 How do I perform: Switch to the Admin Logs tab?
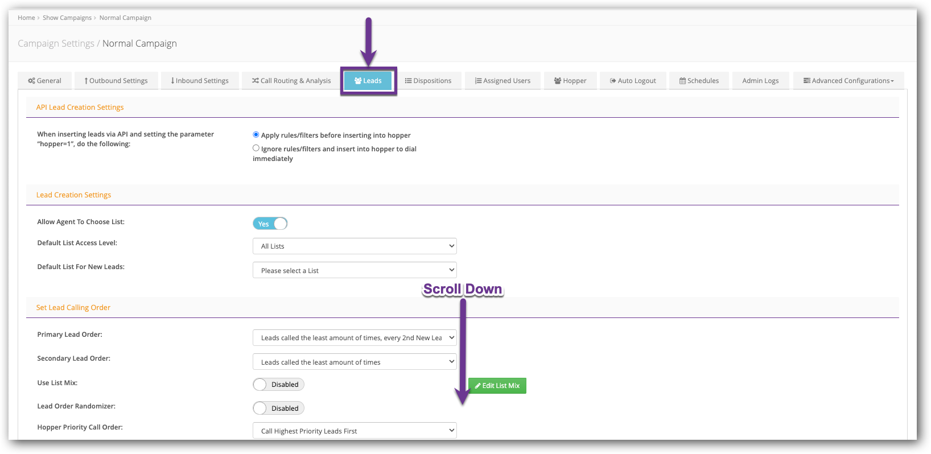pos(760,81)
